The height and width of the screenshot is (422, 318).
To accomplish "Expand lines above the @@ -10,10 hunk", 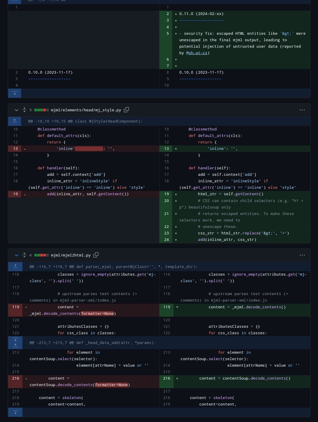I will (15, 121).
